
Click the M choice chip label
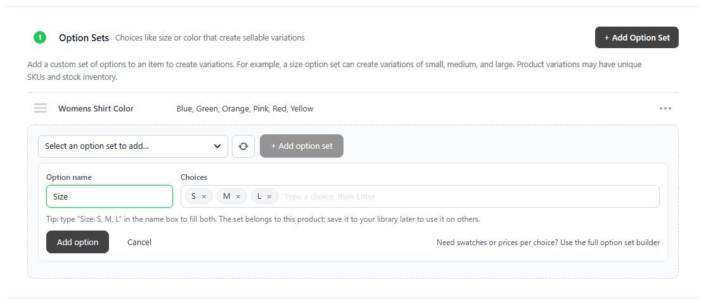click(x=226, y=196)
